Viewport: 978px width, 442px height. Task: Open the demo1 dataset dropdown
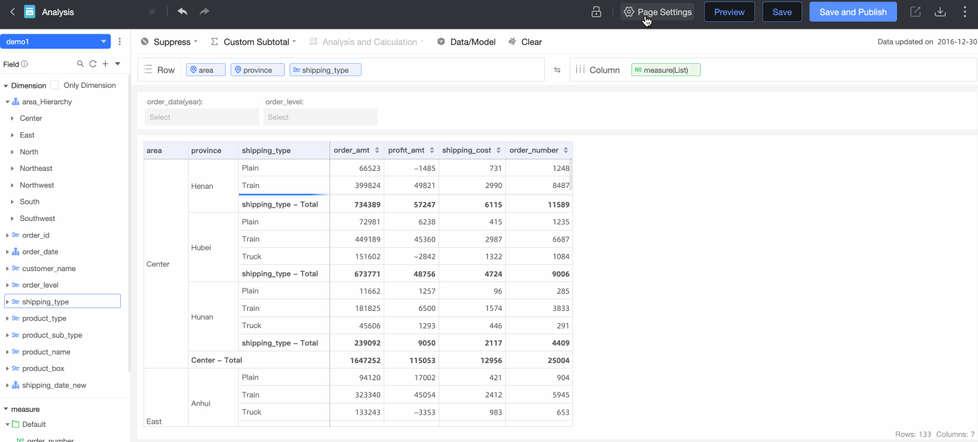[x=55, y=42]
